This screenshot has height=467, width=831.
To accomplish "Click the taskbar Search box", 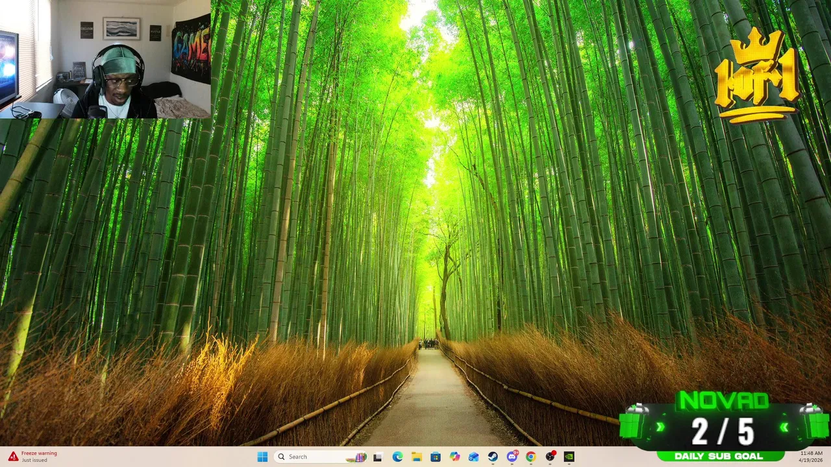I will 321,457.
